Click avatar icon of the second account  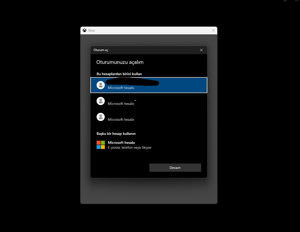101,101
